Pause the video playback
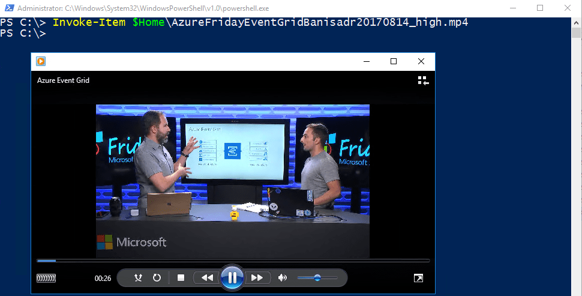The height and width of the screenshot is (296, 582). 232,277
